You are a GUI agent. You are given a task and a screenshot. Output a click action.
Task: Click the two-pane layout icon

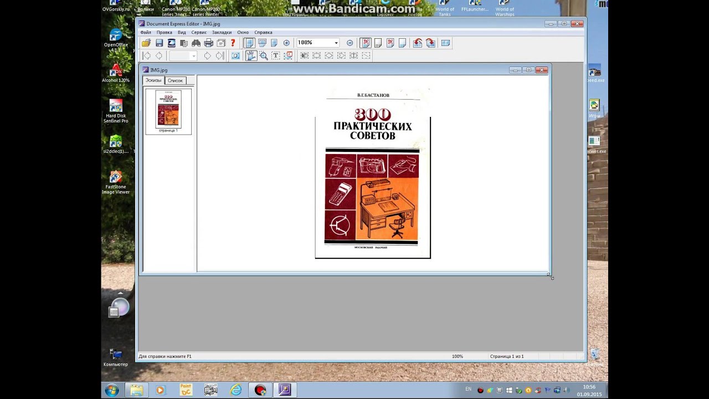(445, 43)
